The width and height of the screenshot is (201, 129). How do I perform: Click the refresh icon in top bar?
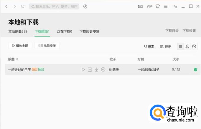point(23,6)
